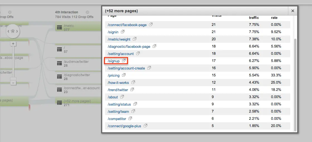Click the /metric node page icon
Viewport: 312px width, 142px height.
[59, 28]
